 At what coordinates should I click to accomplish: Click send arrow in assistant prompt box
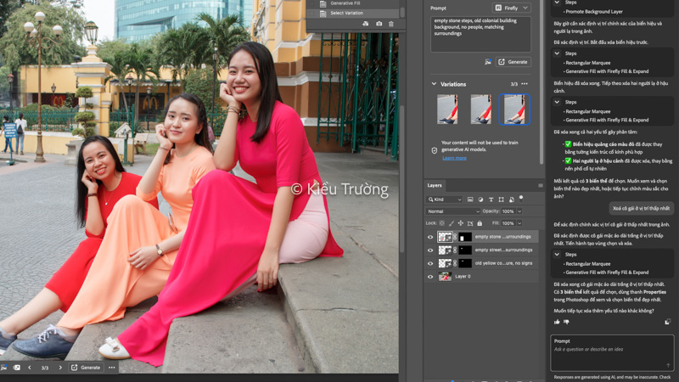(668, 365)
